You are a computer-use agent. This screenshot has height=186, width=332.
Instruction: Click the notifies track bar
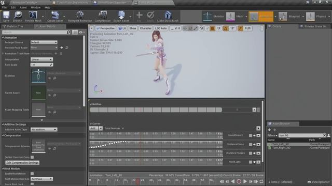156,110
